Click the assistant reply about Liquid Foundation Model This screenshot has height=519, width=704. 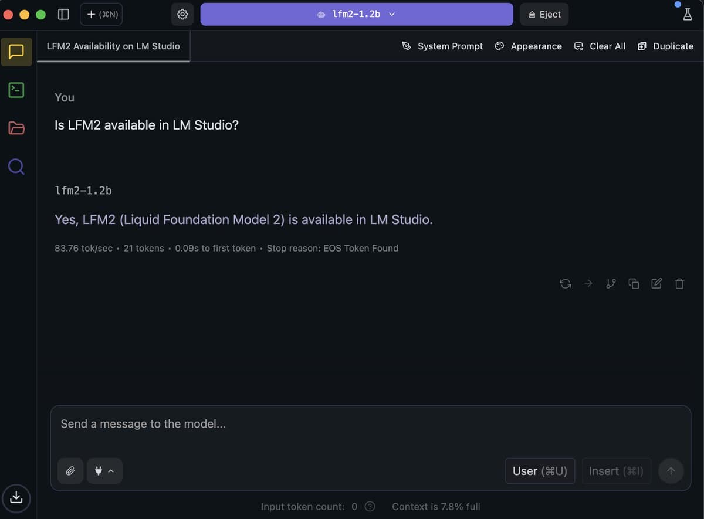coord(243,220)
